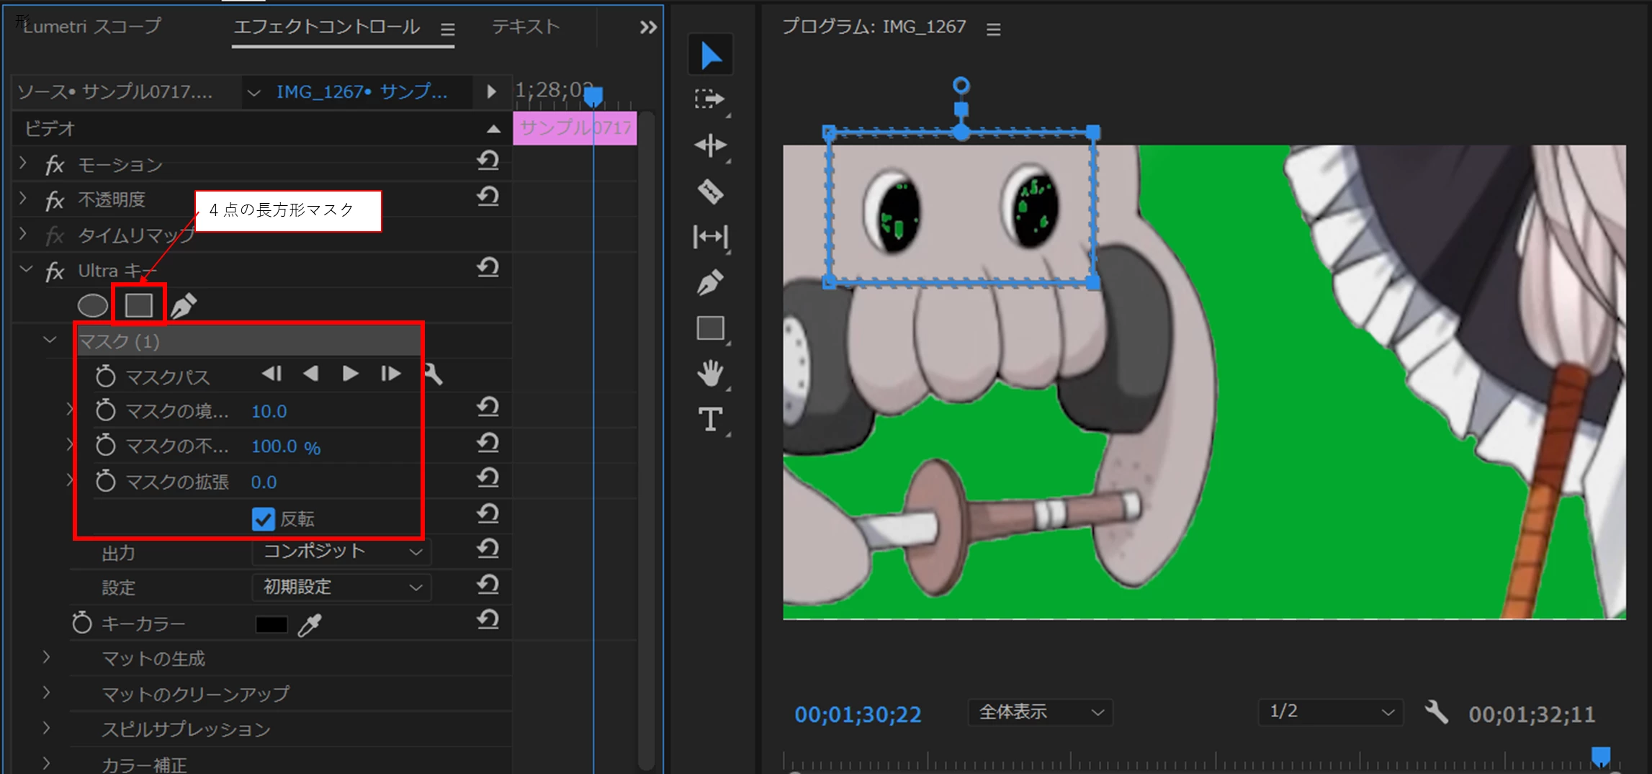Select the Ripple Edit tool
1652x774 pixels.
tap(710, 145)
